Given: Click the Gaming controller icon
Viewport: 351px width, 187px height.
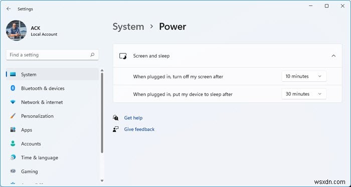Looking at the screenshot, I should point(13,171).
